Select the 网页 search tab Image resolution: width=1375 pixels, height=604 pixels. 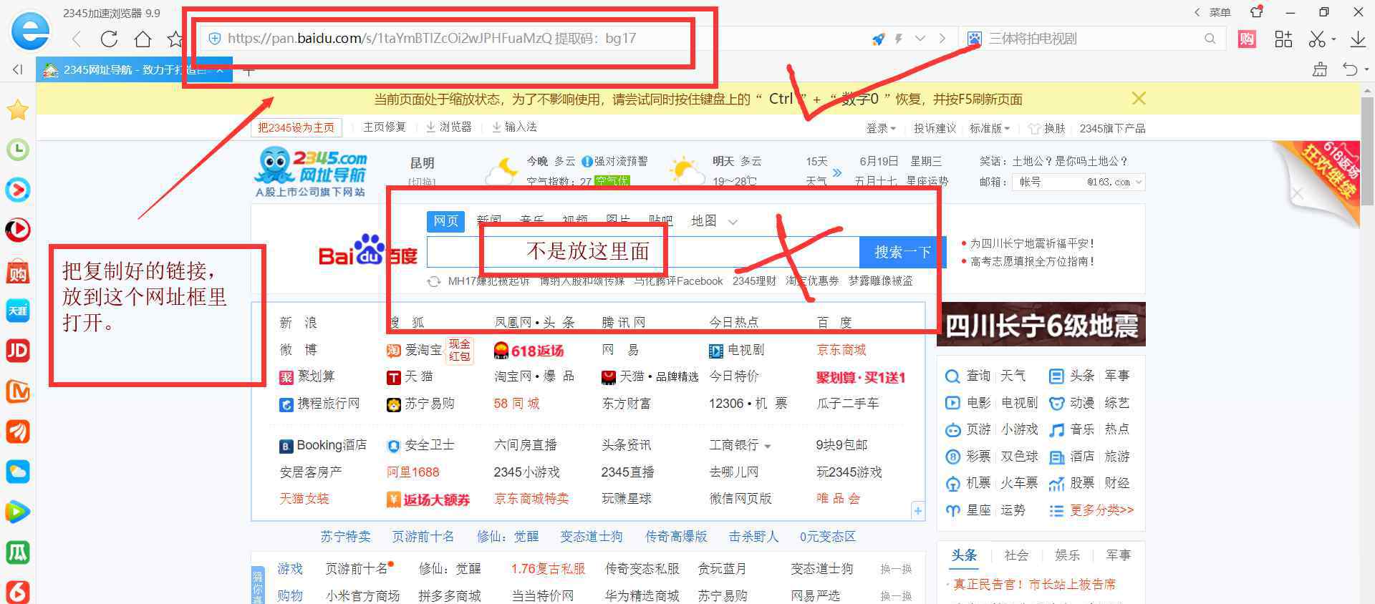click(x=445, y=221)
